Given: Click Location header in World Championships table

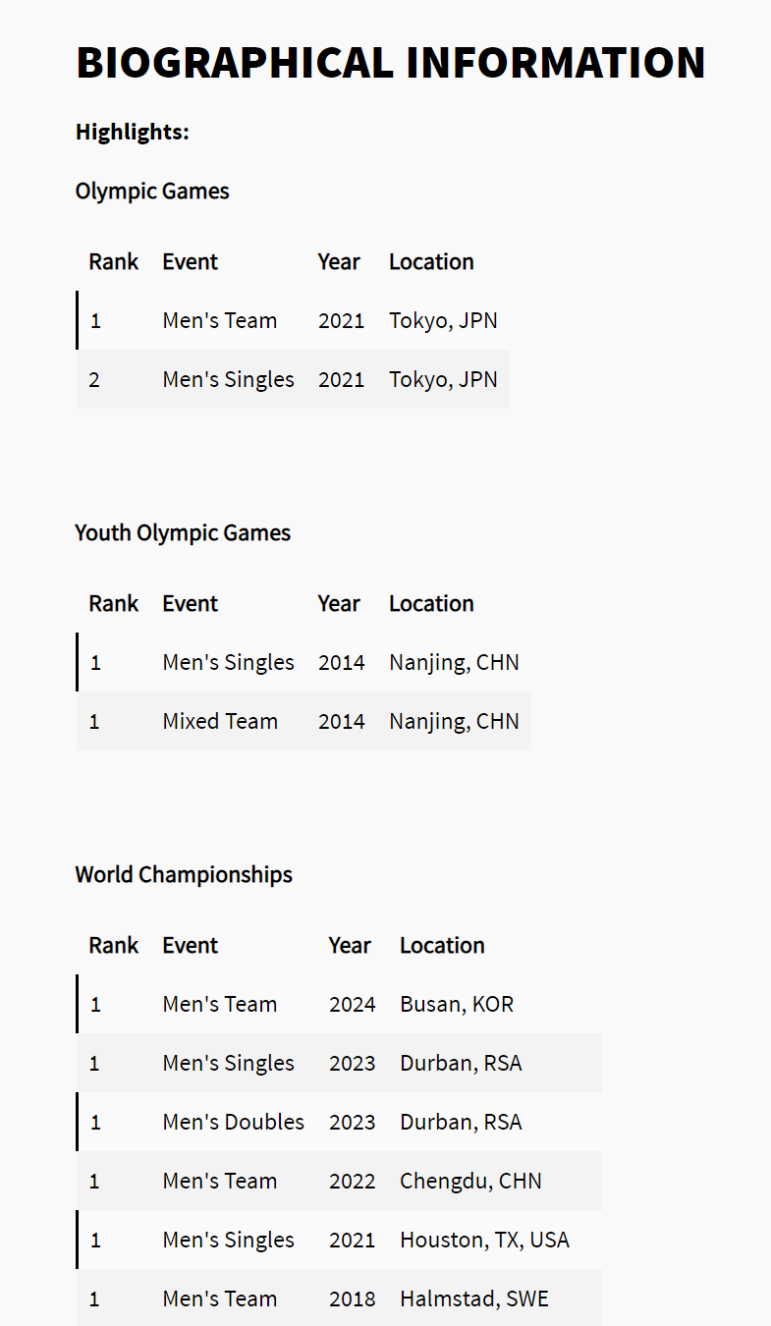Looking at the screenshot, I should (x=442, y=945).
